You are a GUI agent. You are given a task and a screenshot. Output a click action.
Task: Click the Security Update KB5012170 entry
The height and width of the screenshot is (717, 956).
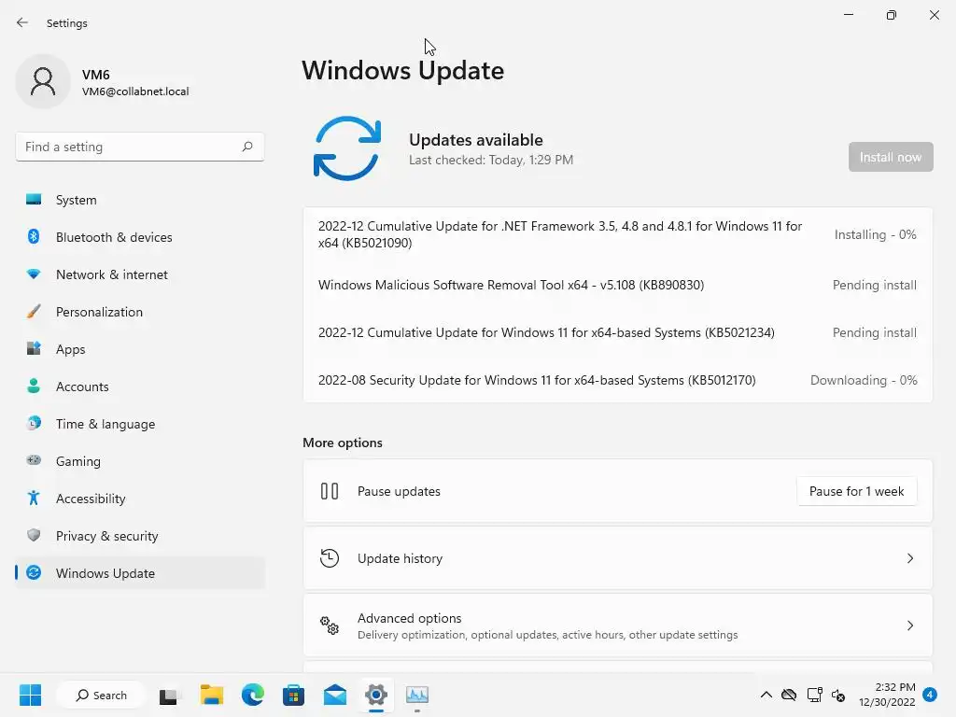coord(537,380)
